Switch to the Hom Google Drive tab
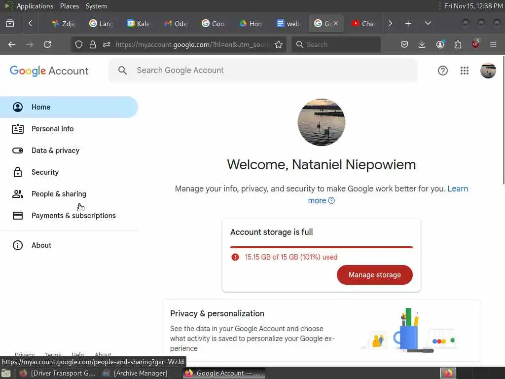Screen dimensions: 505x379 click(251, 24)
